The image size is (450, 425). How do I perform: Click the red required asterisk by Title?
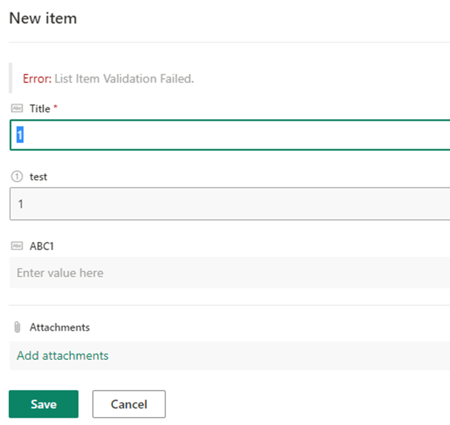point(56,108)
